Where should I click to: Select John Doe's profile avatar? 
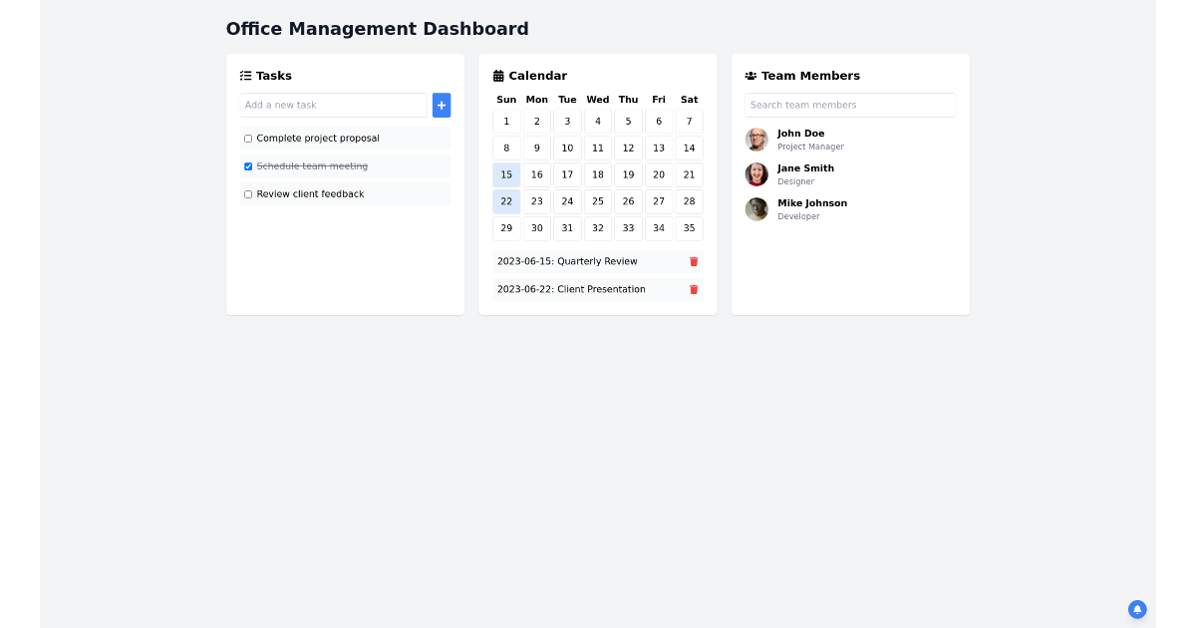pos(756,140)
